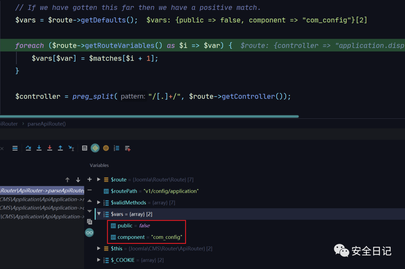This screenshot has width=405, height=269.
Task: Expand the $validMethods array node
Action: click(x=99, y=203)
